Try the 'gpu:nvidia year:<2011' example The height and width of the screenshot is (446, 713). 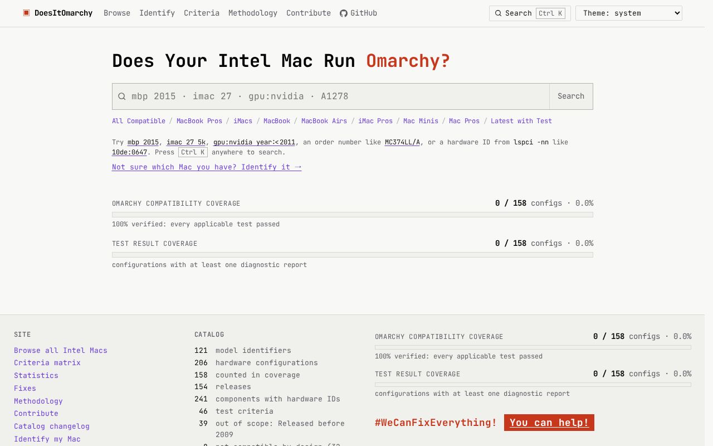click(x=254, y=142)
